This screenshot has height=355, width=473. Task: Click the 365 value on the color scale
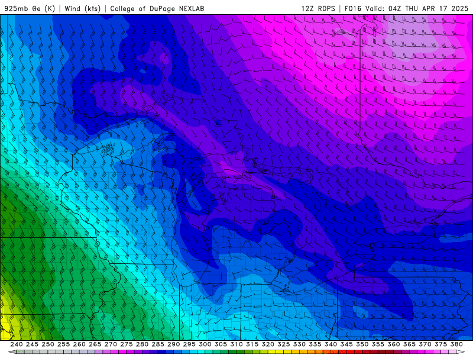(409, 344)
